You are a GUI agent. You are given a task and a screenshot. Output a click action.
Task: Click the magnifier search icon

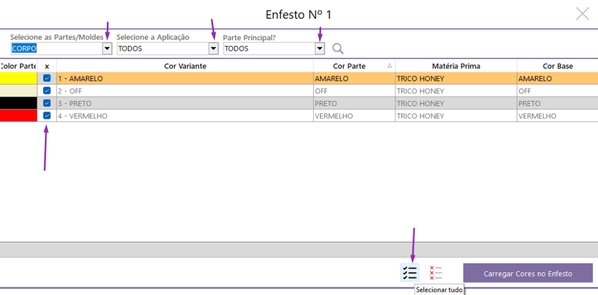pyautogui.click(x=338, y=49)
